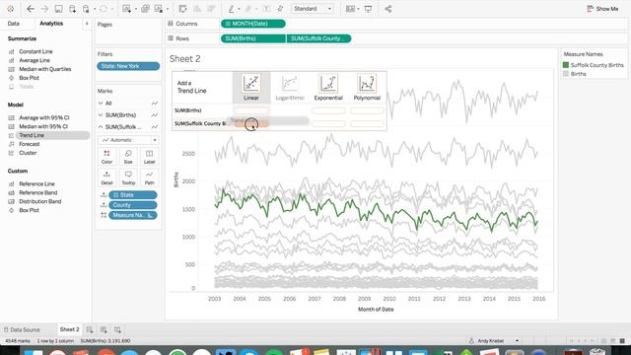Select the Cluster model item
Viewport: 631px width, 355px height.
[28, 153]
